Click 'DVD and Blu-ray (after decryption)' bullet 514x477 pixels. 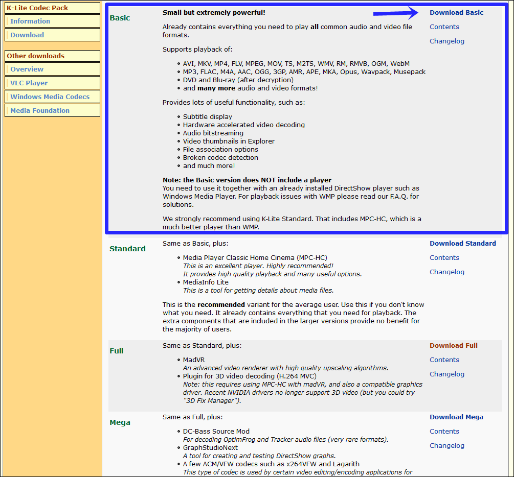click(x=238, y=80)
